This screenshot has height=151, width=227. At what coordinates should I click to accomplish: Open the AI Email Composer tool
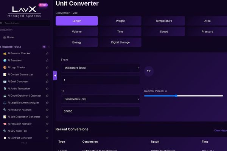point(18,82)
